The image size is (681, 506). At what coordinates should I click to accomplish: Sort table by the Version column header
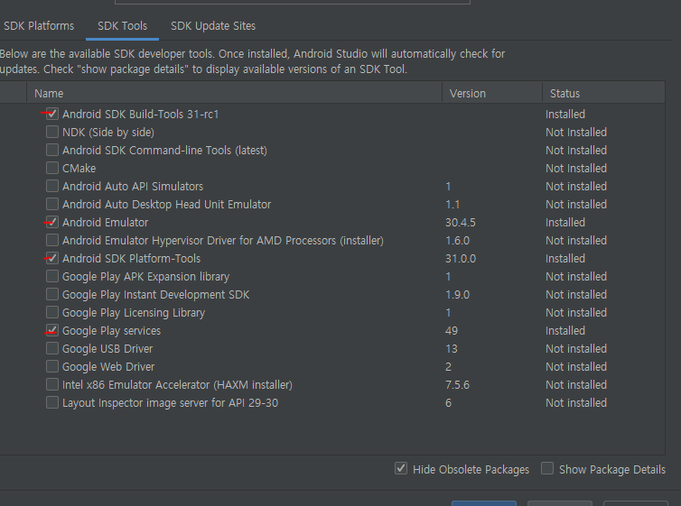coord(492,93)
